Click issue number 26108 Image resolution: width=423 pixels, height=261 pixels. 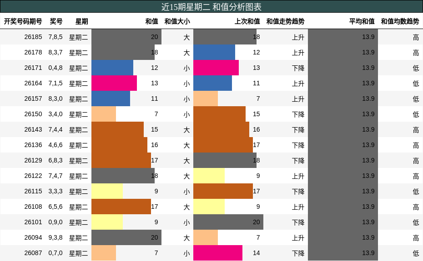[x=33, y=207]
